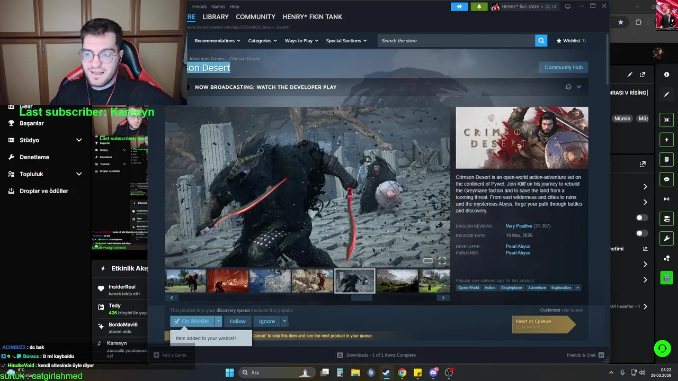Screen dimensions: 678x381
Task: Open the Help menu in Steam
Action: click(235, 6)
